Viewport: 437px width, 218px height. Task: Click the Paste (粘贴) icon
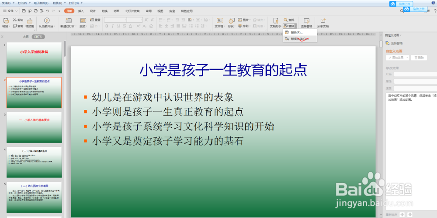[6, 20]
